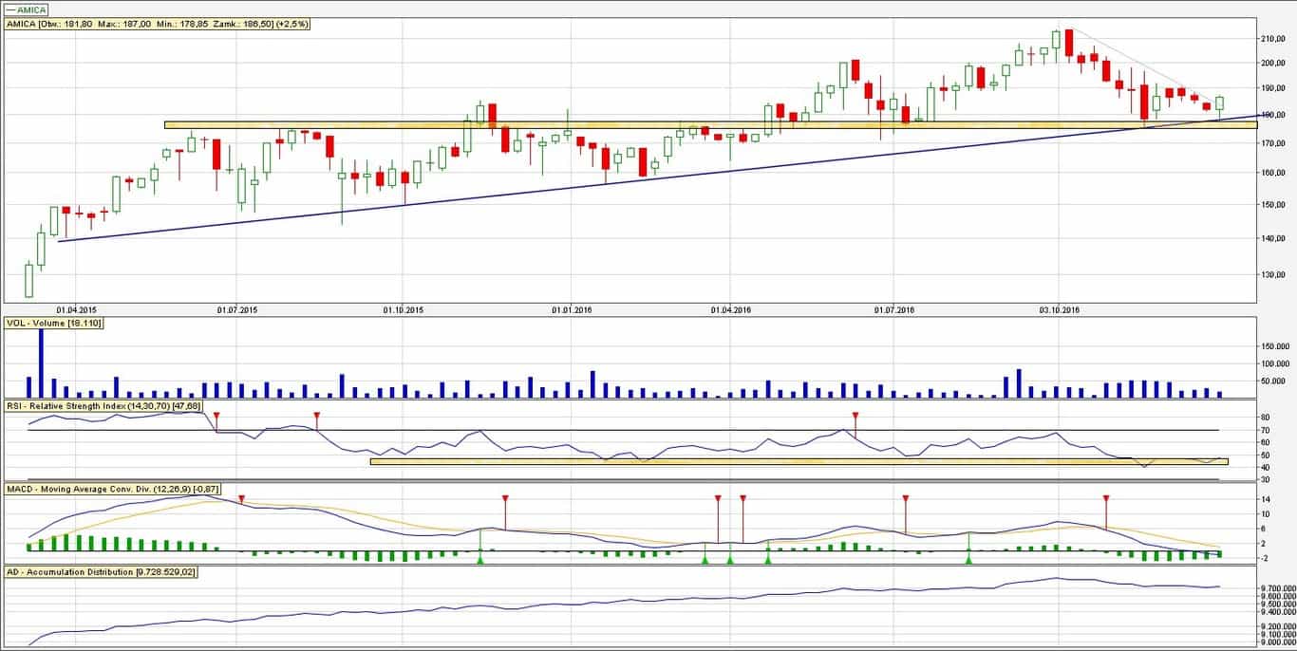
Task: Click the rightmost red MACD sell marker
Action: click(x=1106, y=498)
